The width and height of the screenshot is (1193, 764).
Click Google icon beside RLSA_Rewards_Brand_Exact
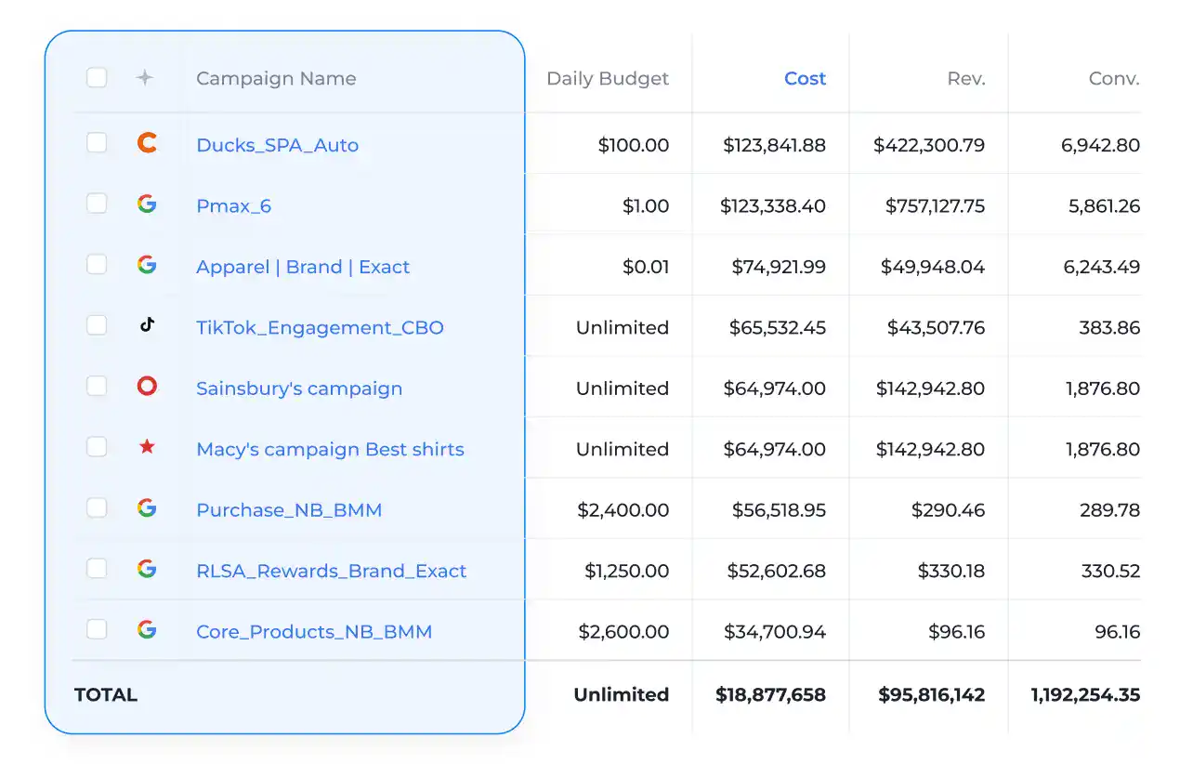click(146, 569)
